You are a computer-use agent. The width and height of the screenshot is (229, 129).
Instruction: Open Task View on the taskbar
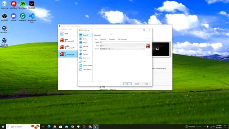click(43, 126)
